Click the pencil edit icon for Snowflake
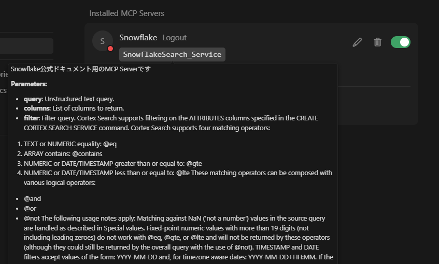 click(357, 42)
